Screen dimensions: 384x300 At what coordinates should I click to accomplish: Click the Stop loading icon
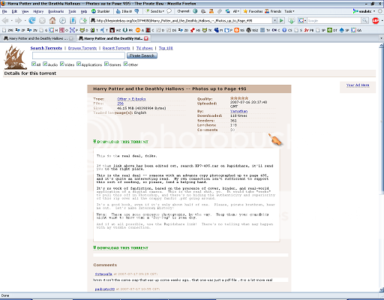42,20
